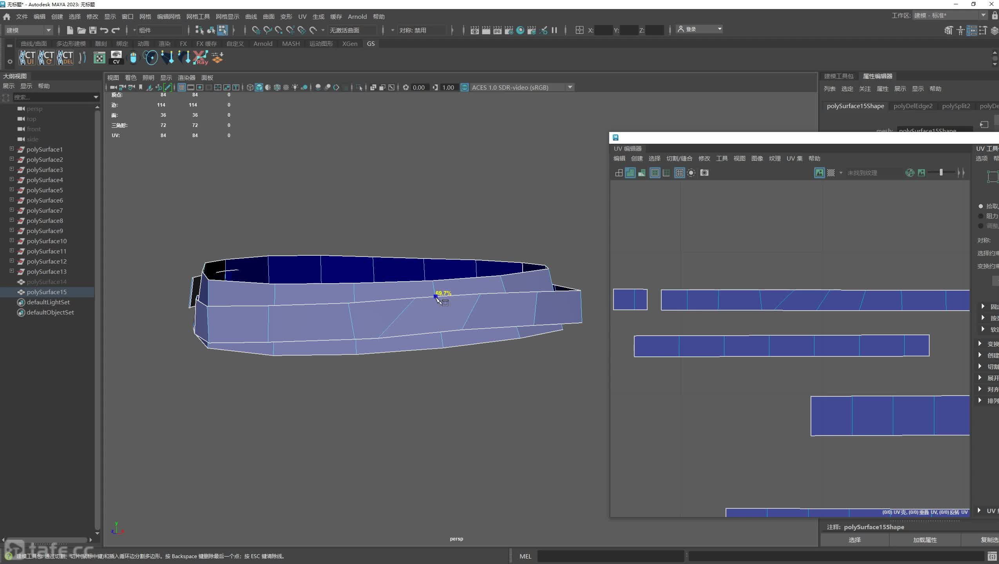999x564 pixels.
Task: Click the 选择 button in Attribute Editor
Action: click(854, 540)
